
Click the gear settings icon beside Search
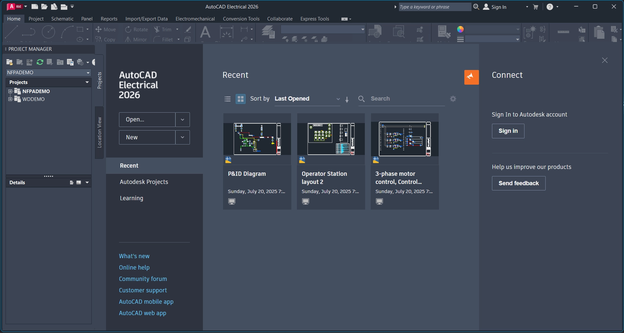453,99
